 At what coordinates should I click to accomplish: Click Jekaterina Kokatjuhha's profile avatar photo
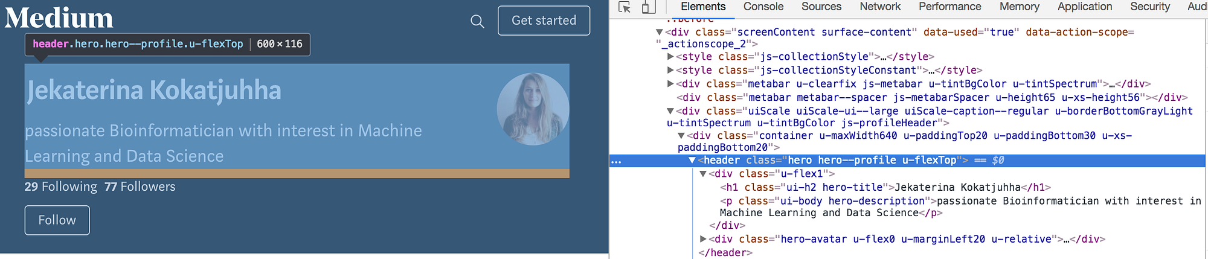[533, 109]
